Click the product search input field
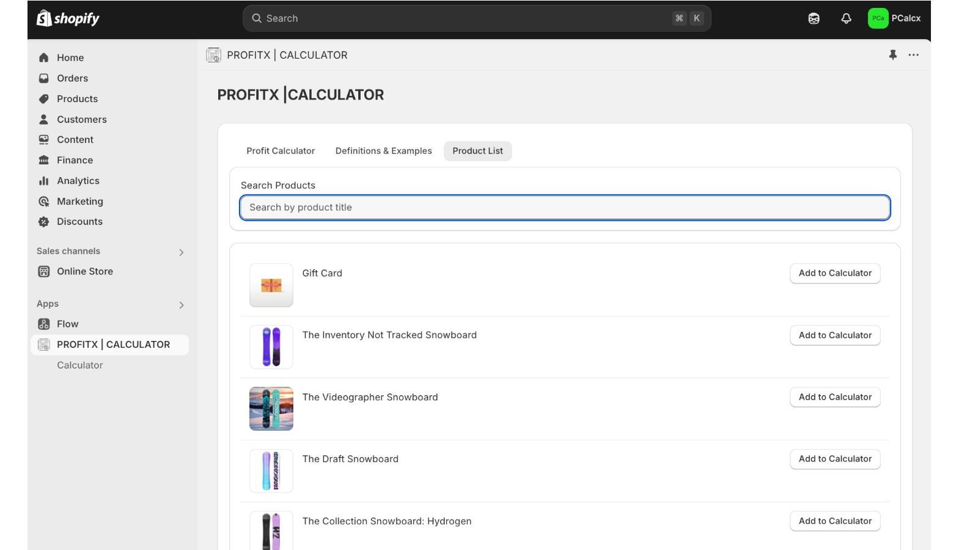The width and height of the screenshot is (978, 550). [564, 207]
